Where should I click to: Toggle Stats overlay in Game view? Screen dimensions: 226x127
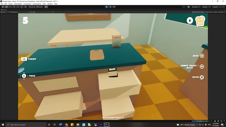[215, 12]
